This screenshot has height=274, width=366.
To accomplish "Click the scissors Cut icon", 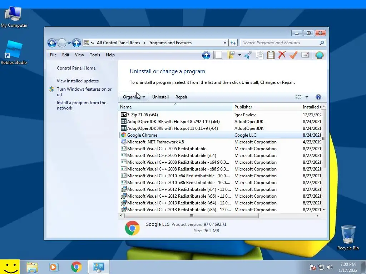I will (248, 55).
